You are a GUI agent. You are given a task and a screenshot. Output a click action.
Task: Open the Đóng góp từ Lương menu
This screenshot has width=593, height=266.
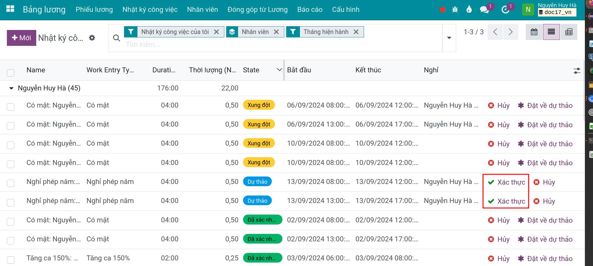(257, 10)
